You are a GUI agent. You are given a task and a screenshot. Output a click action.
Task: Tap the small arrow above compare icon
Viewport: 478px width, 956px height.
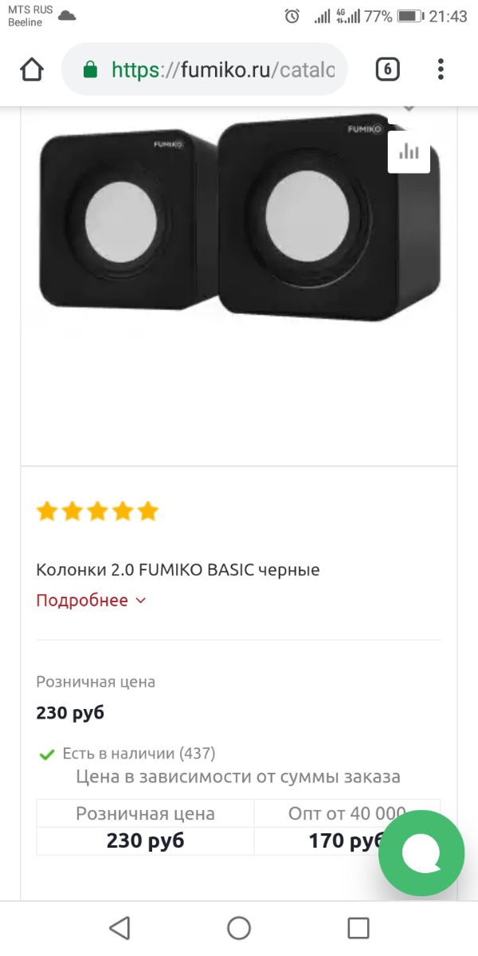[x=409, y=108]
